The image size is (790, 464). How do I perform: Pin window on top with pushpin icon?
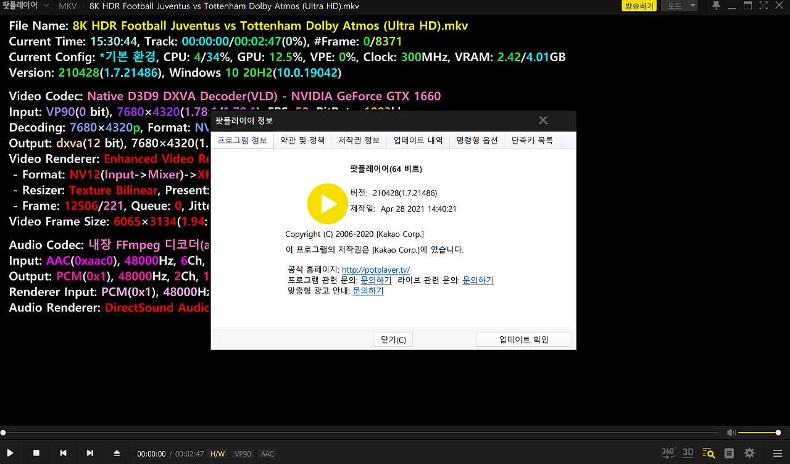point(717,6)
